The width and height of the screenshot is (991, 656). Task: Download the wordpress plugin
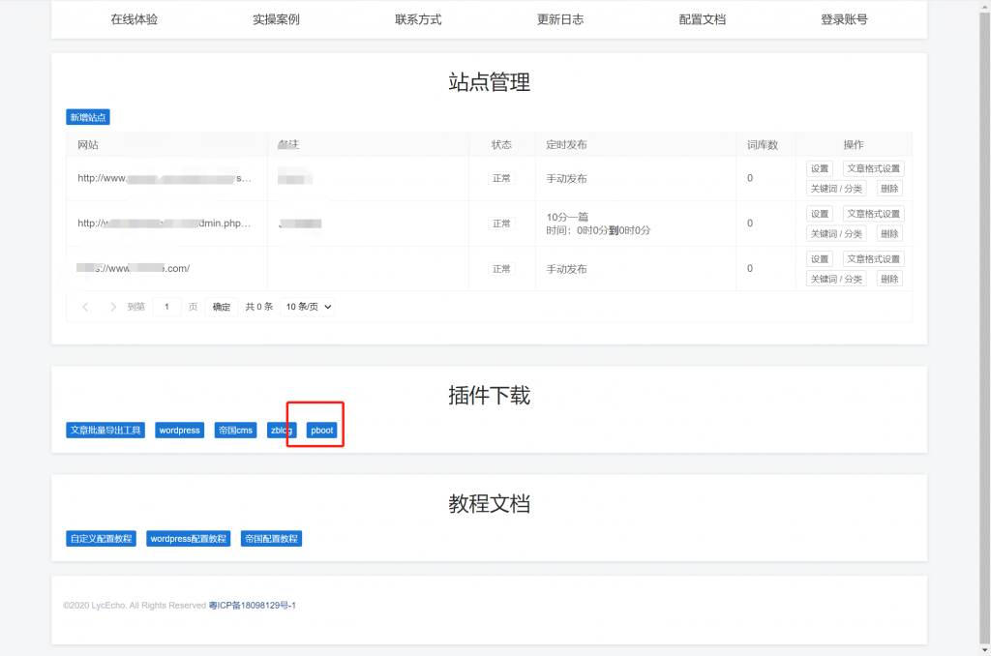[x=179, y=431]
